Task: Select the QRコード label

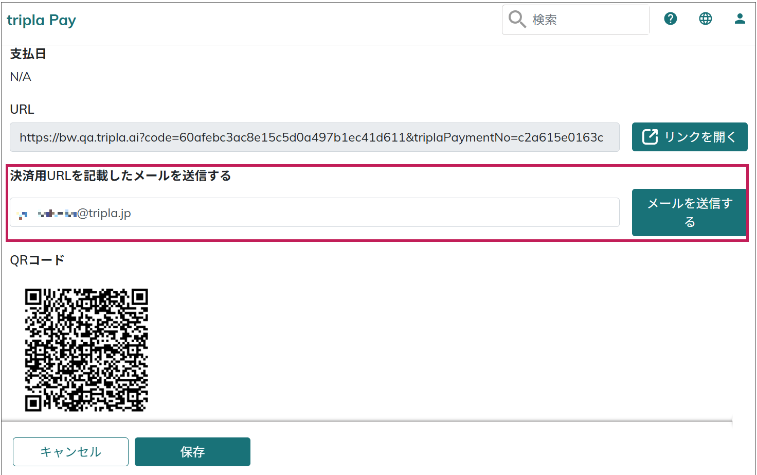Action: tap(37, 260)
